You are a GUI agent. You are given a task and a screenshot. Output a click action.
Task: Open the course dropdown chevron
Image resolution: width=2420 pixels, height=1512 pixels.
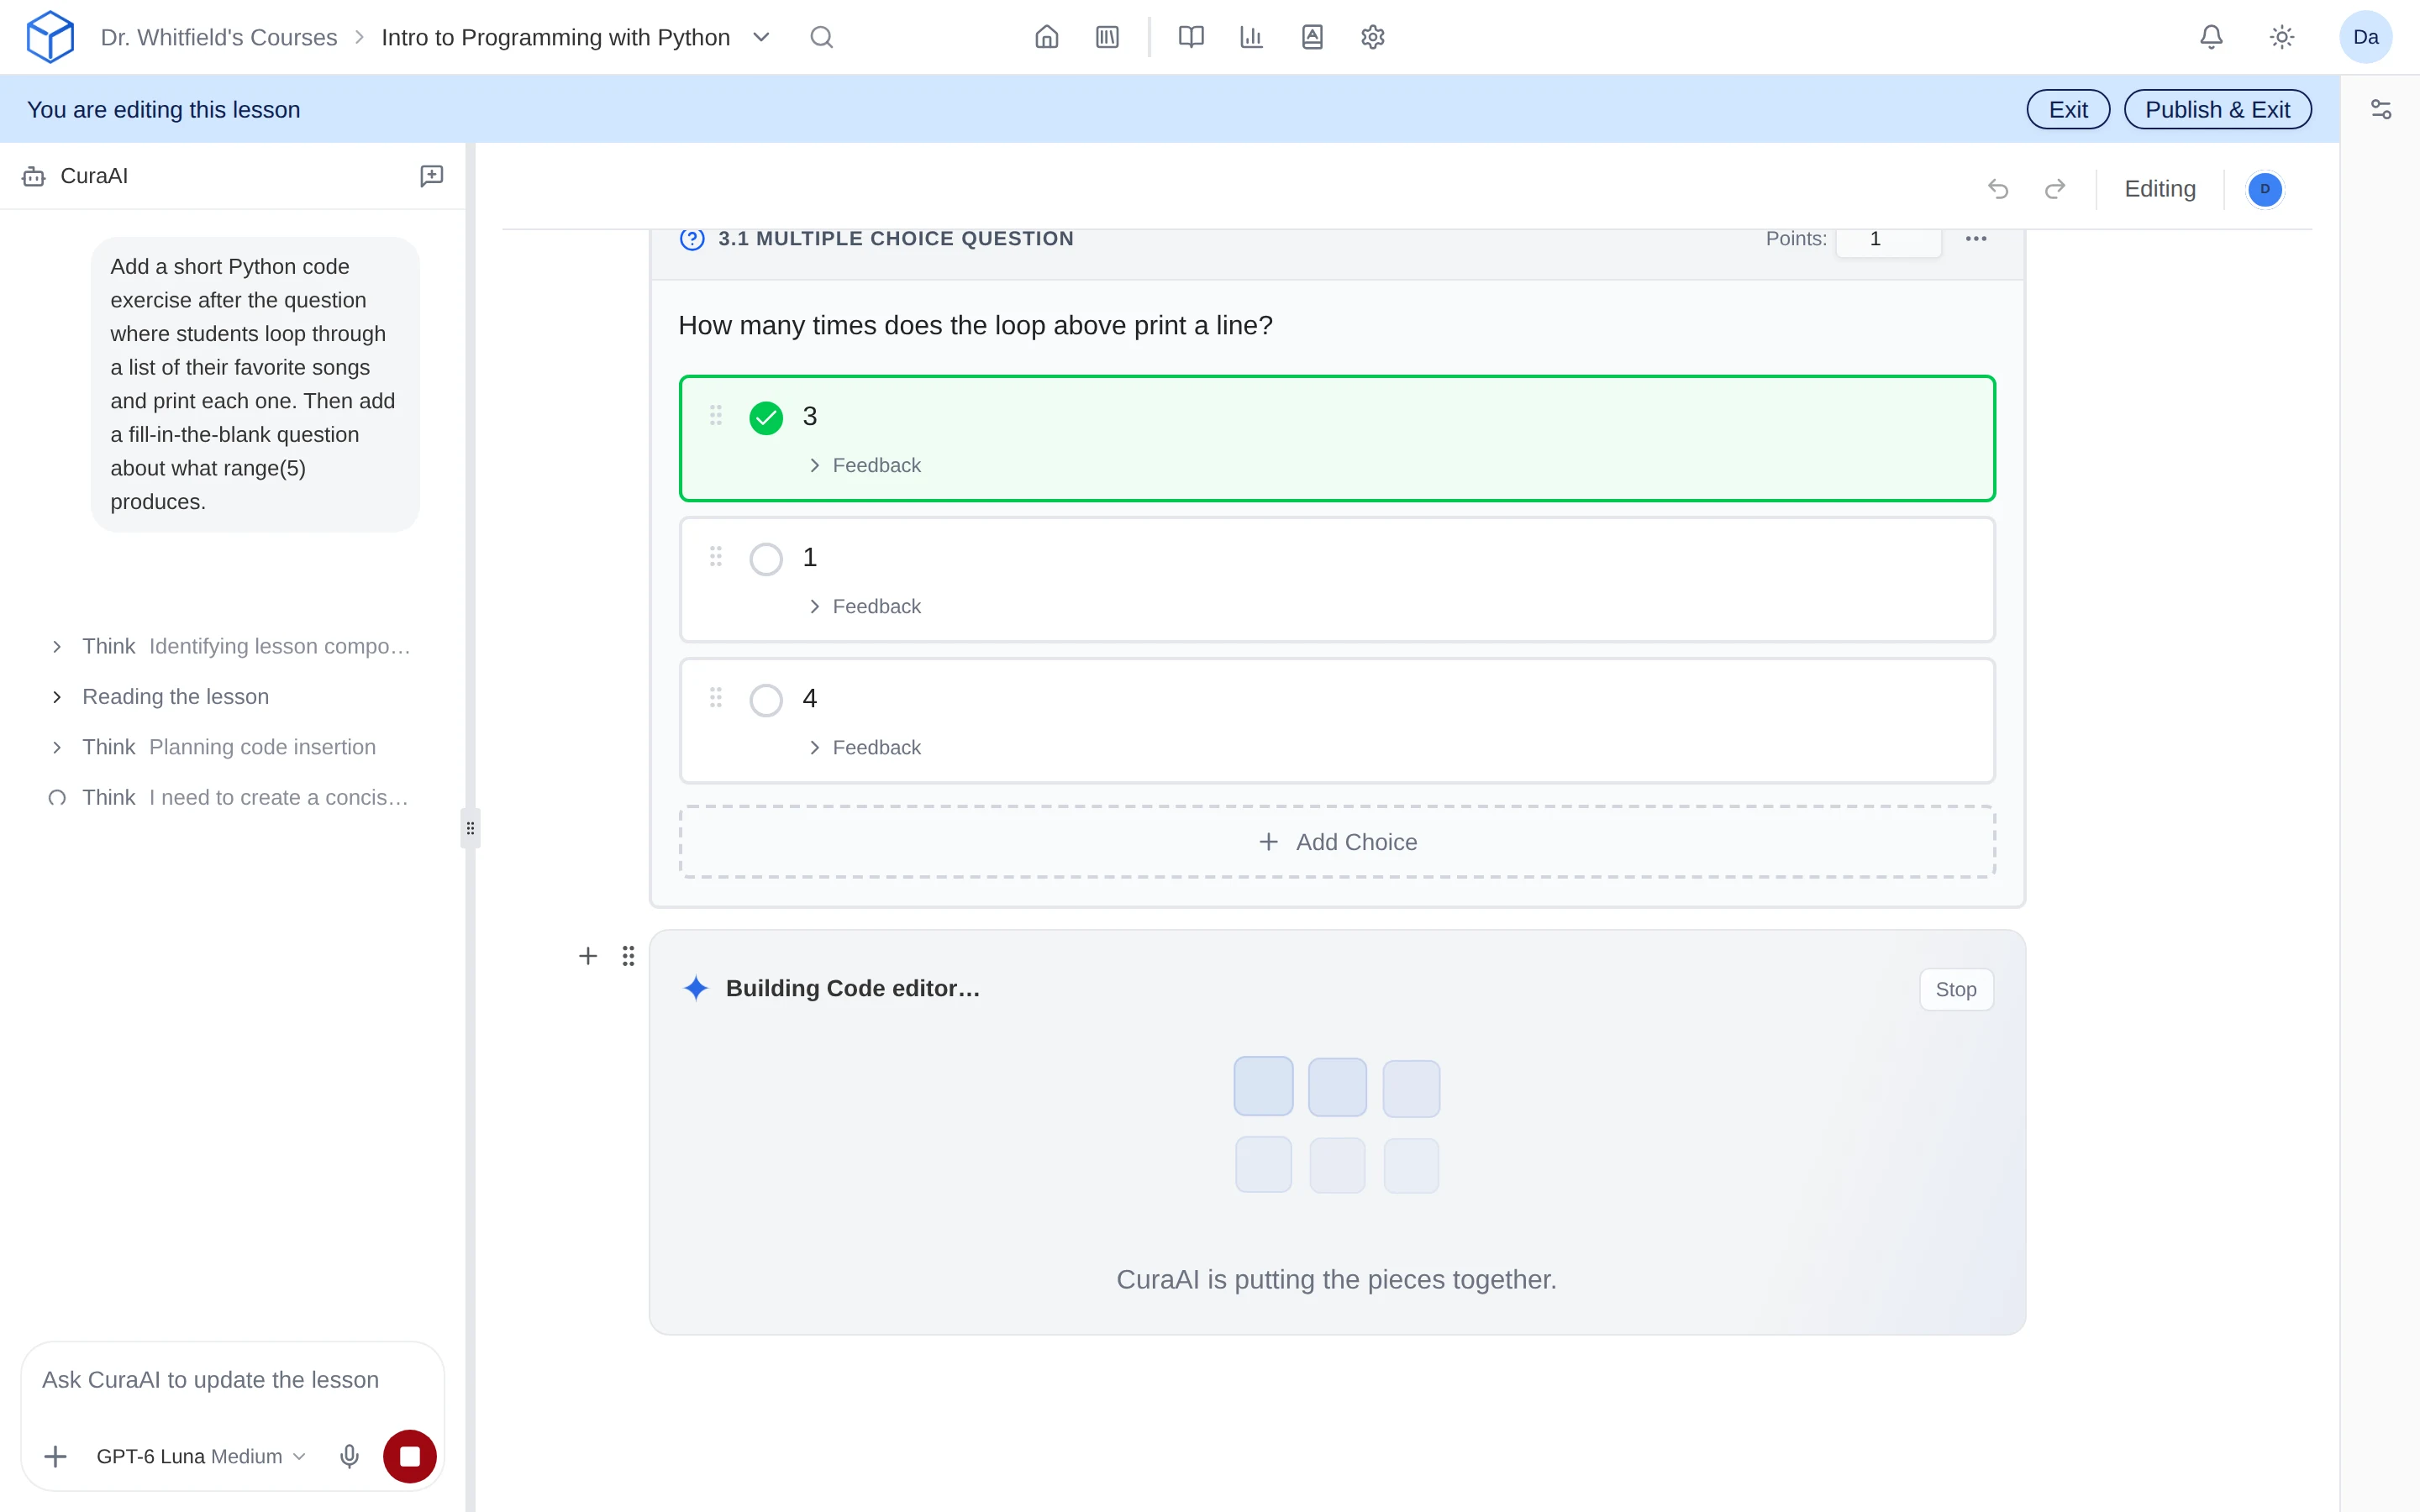pos(761,37)
